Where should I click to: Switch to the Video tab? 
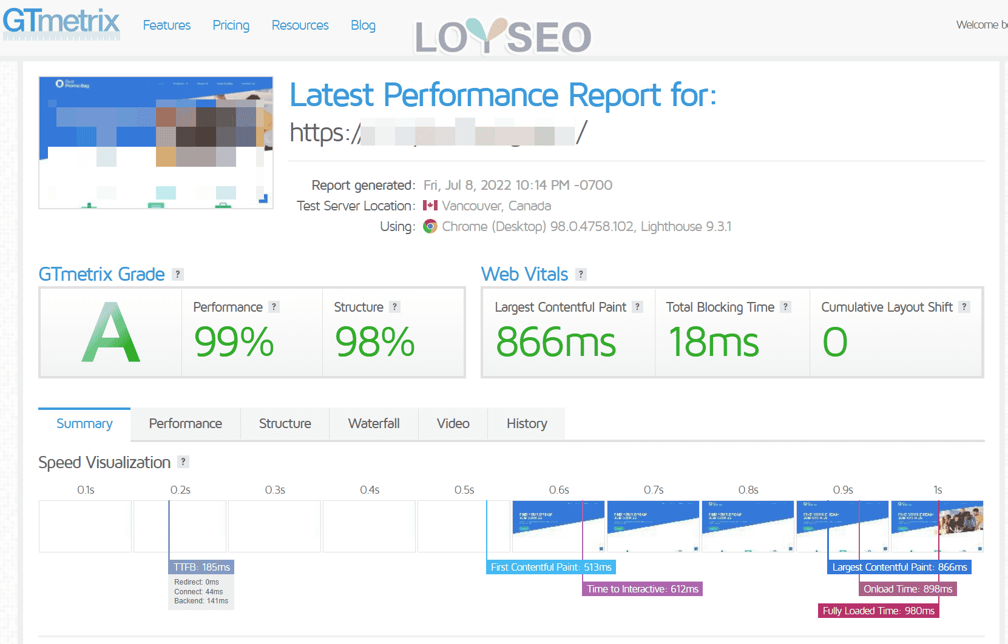click(453, 423)
